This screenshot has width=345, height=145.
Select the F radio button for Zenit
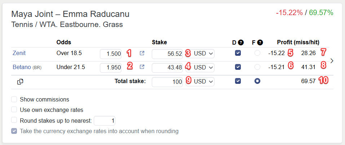257,53
